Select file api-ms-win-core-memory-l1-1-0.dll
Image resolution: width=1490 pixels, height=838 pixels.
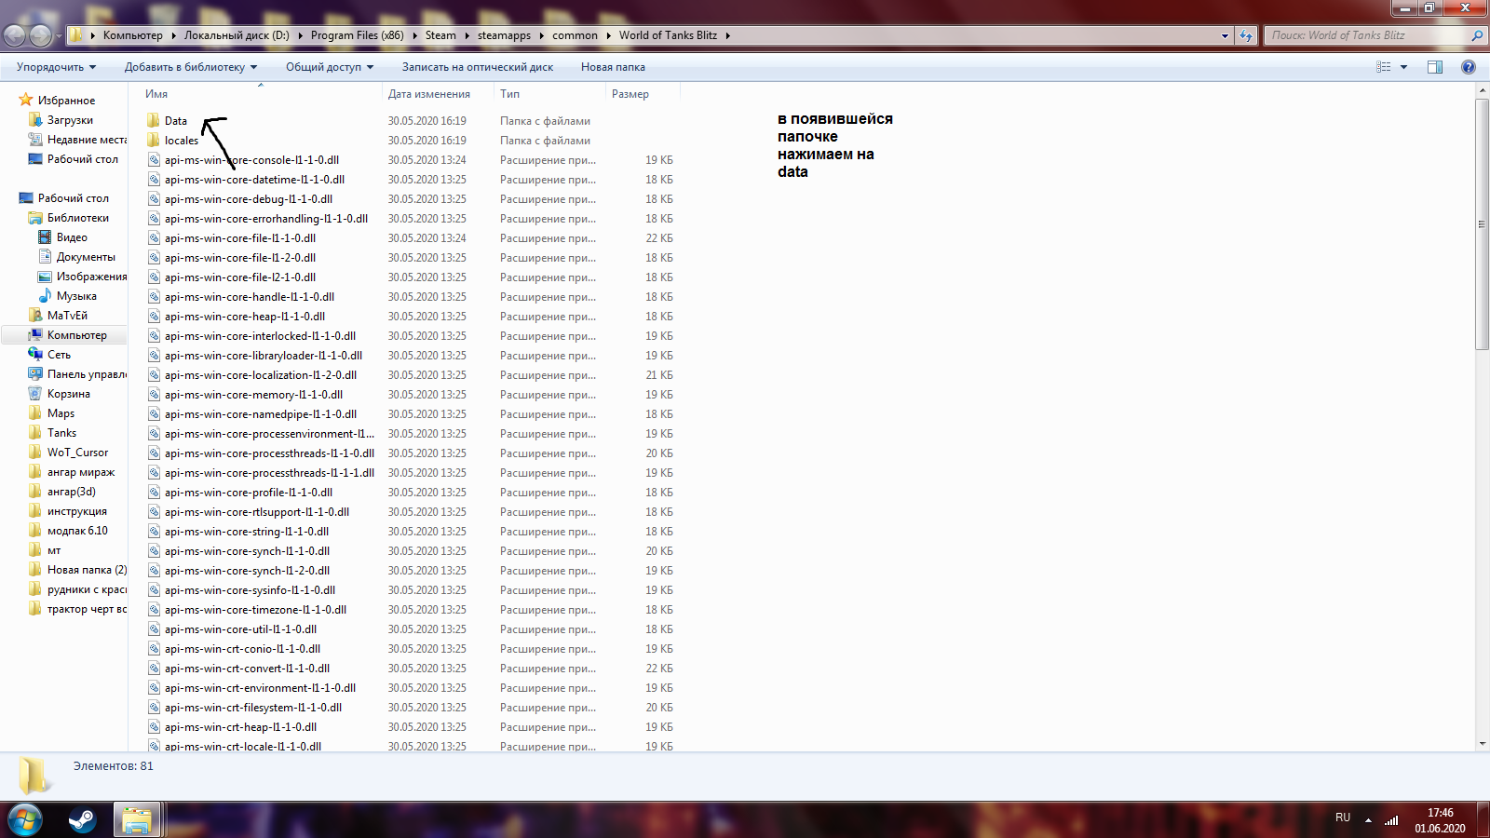point(253,395)
